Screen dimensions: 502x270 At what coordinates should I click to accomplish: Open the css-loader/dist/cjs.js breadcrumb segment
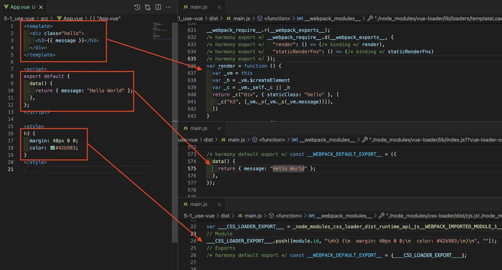tap(440, 216)
